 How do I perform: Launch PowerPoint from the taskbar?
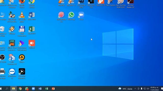pos(53,89)
